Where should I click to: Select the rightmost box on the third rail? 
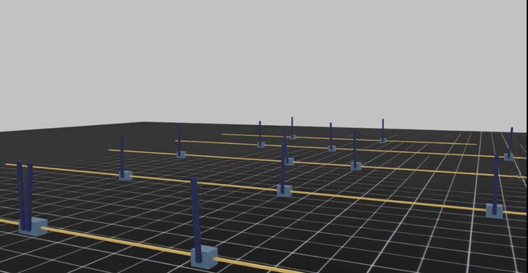coord(356,166)
